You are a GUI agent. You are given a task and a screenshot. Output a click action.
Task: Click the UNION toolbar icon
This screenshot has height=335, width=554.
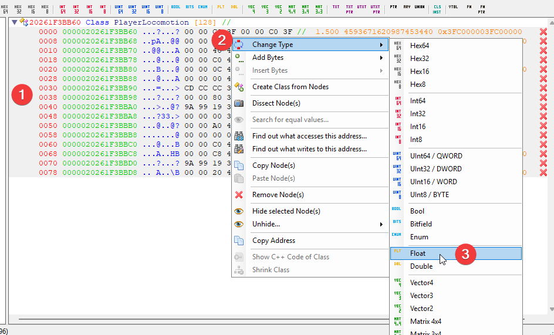[420, 7]
